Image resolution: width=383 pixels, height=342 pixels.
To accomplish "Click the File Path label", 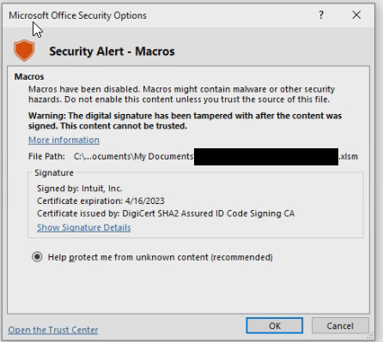I will point(46,157).
